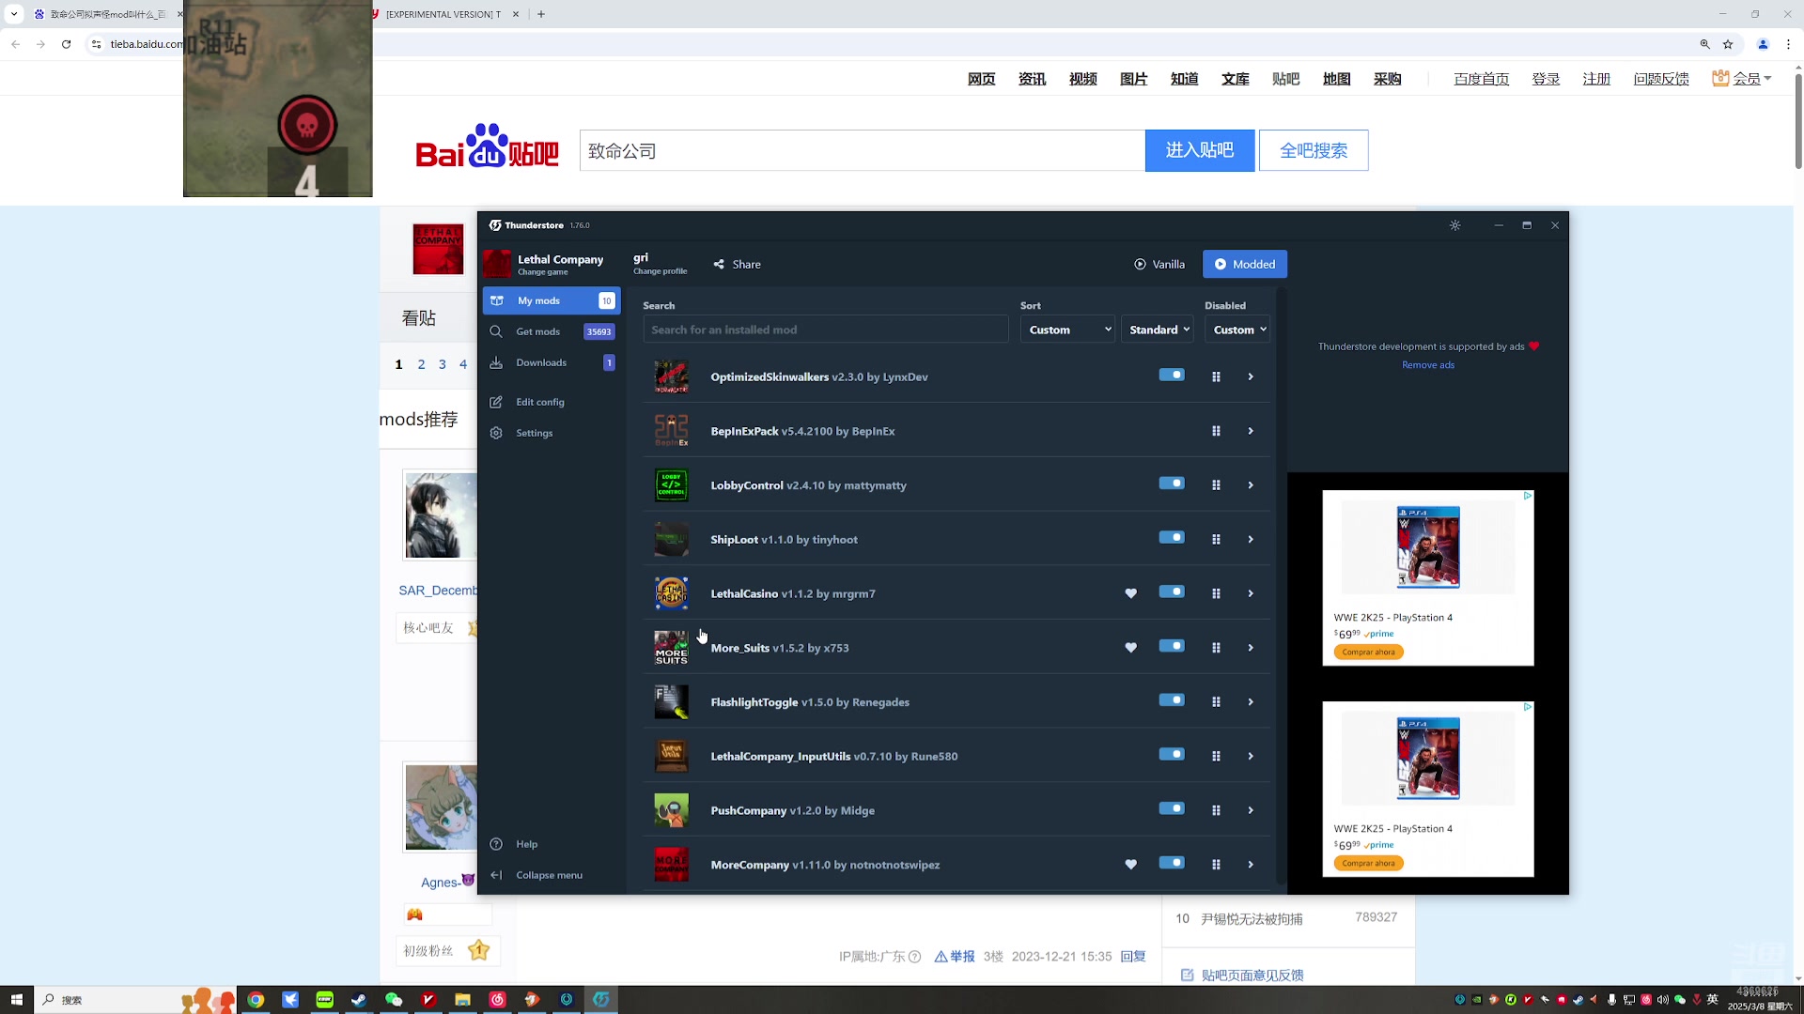Select the My mods sidebar tab
The height and width of the screenshot is (1014, 1804).
pos(552,300)
